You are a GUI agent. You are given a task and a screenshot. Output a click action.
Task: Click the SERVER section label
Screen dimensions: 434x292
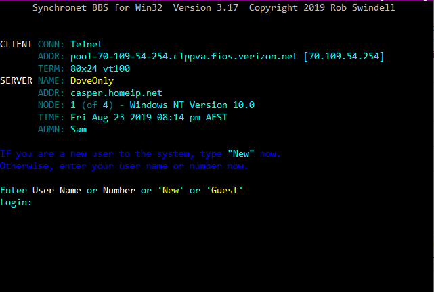16,81
